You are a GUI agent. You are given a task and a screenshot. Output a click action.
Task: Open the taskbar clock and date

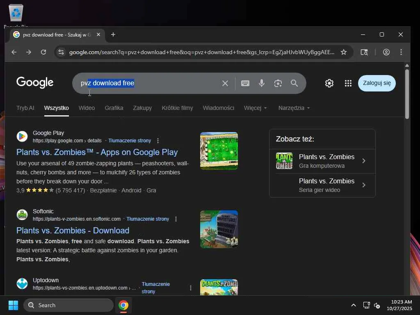(x=399, y=305)
